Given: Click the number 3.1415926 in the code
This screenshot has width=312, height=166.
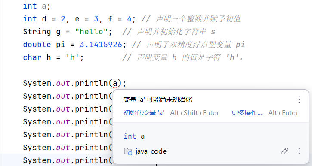Looking at the screenshot, I should [101, 45].
